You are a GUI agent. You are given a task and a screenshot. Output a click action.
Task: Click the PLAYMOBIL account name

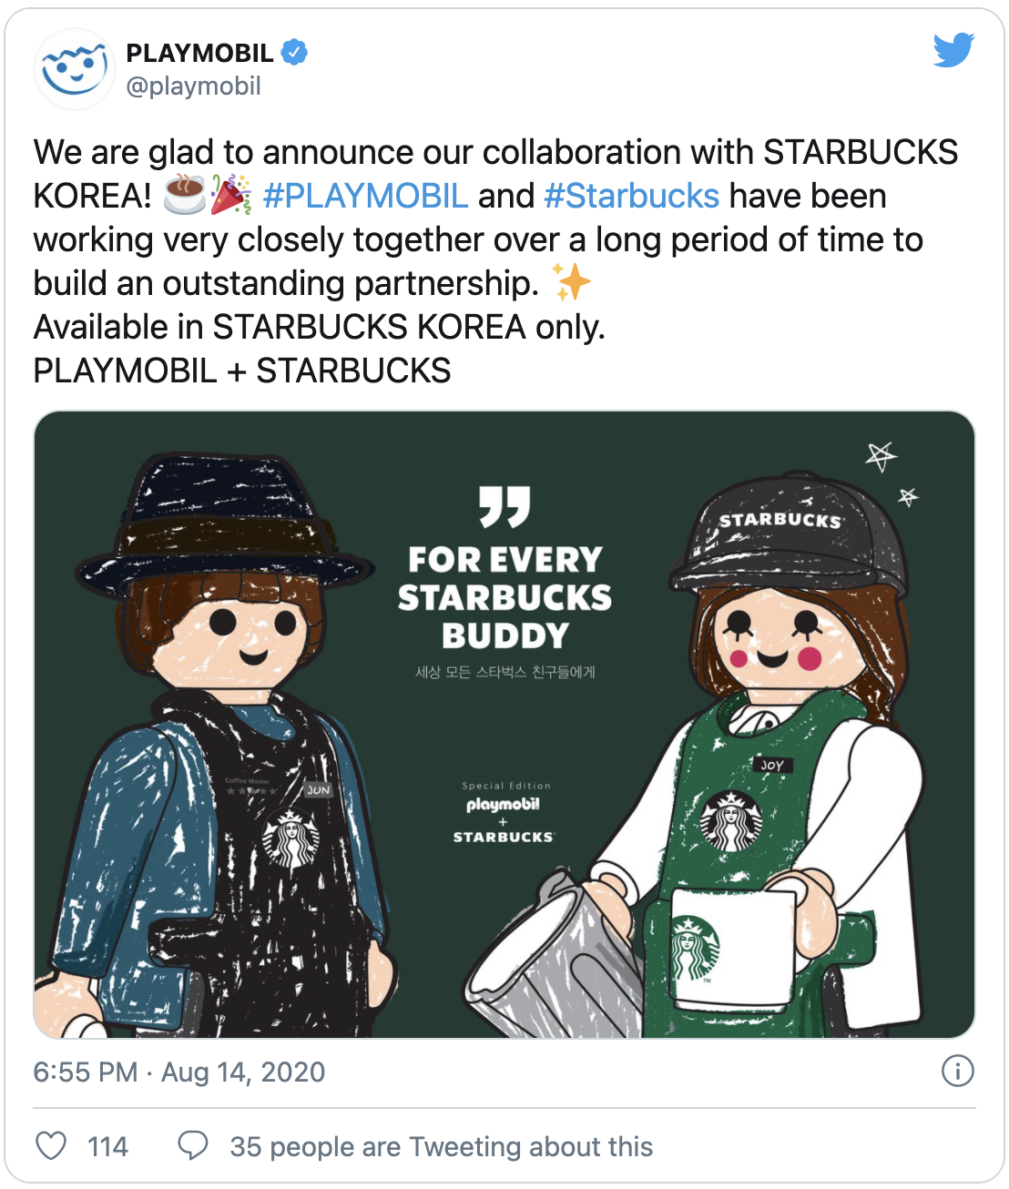(x=199, y=53)
